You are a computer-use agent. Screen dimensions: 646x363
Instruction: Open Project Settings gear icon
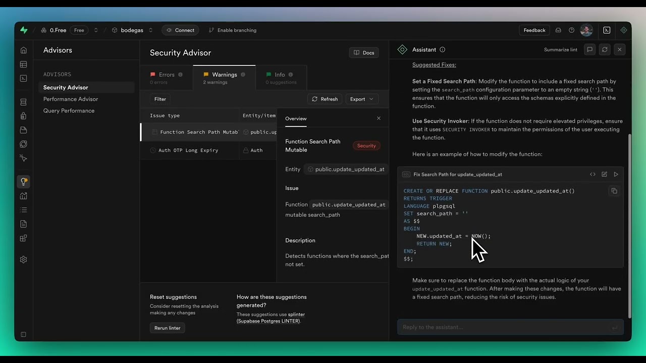point(23,260)
